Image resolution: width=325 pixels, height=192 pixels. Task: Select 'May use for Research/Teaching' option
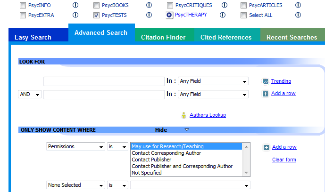coord(186,146)
